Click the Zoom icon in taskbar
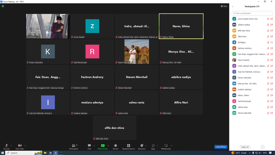The image size is (275, 155). (55, 153)
